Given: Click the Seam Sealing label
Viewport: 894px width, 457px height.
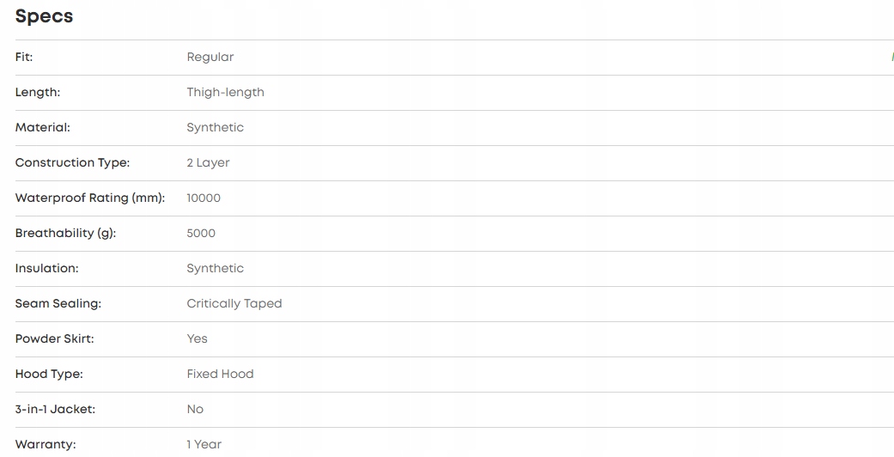Looking at the screenshot, I should pos(58,303).
